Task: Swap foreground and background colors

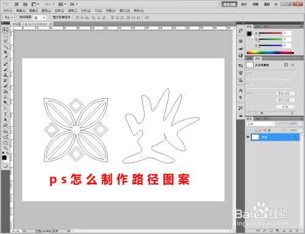Action: [7, 153]
